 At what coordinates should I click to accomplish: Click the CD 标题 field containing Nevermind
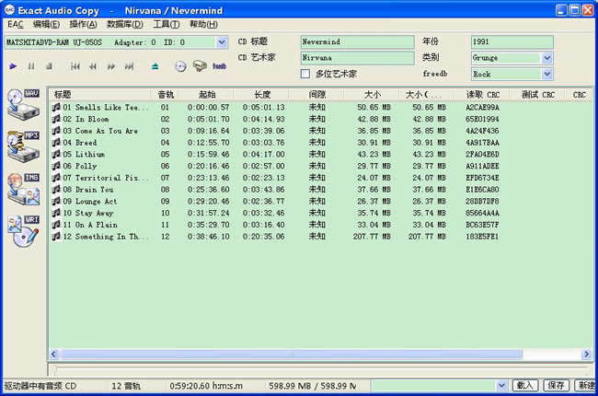(357, 42)
